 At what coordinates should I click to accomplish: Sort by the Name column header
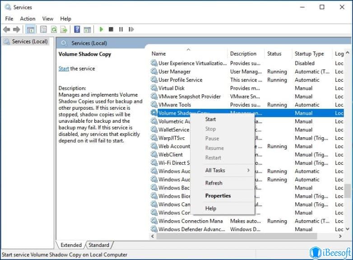click(188, 54)
